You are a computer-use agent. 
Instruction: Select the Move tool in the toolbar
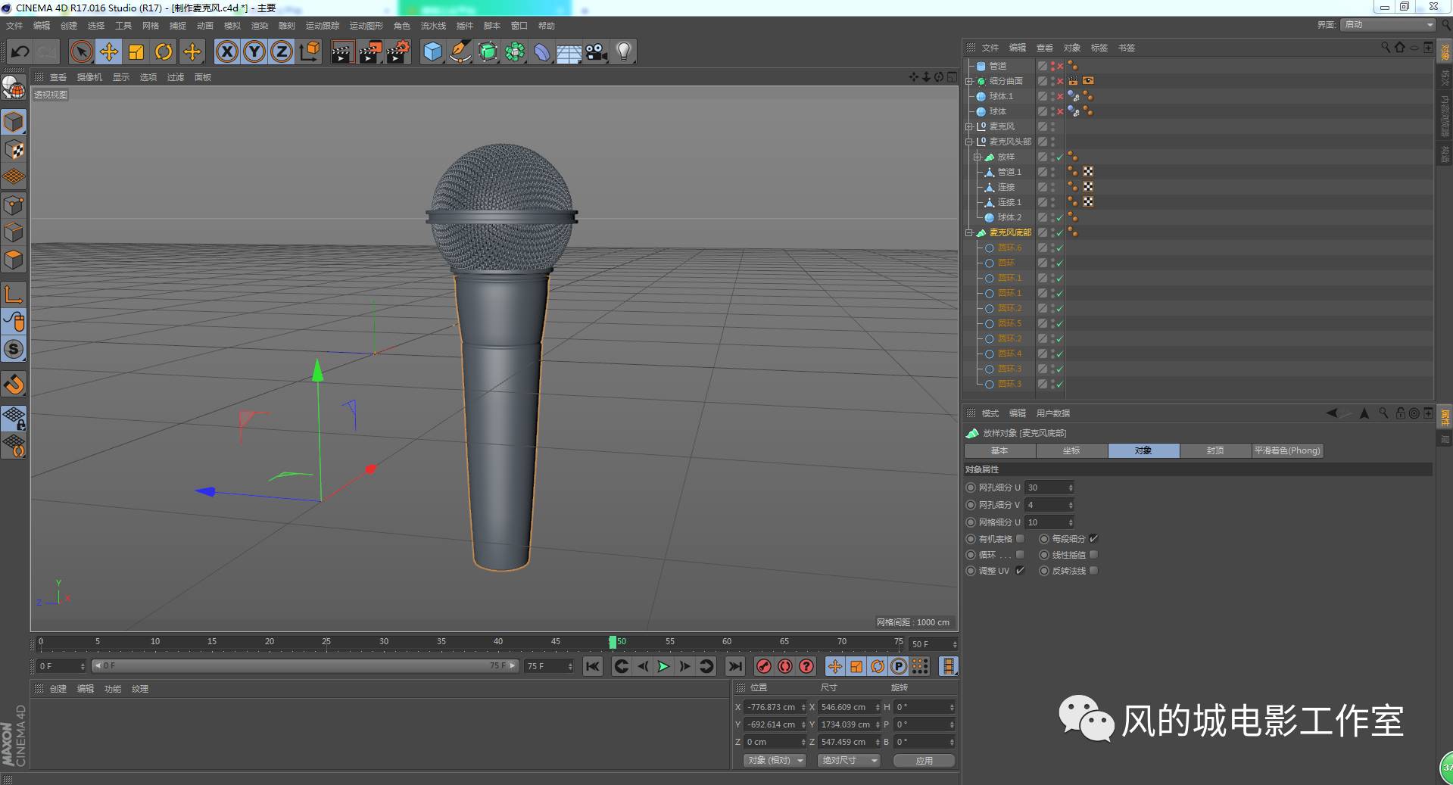108,51
